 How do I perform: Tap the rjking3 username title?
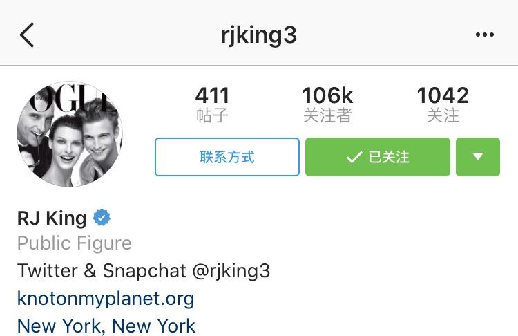coord(259,35)
